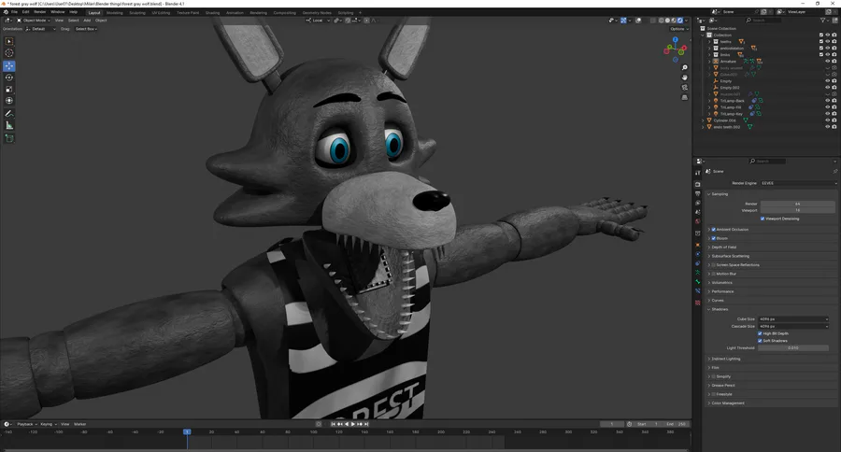Open the File menu
Screen dimensions: 841x452
14,12
